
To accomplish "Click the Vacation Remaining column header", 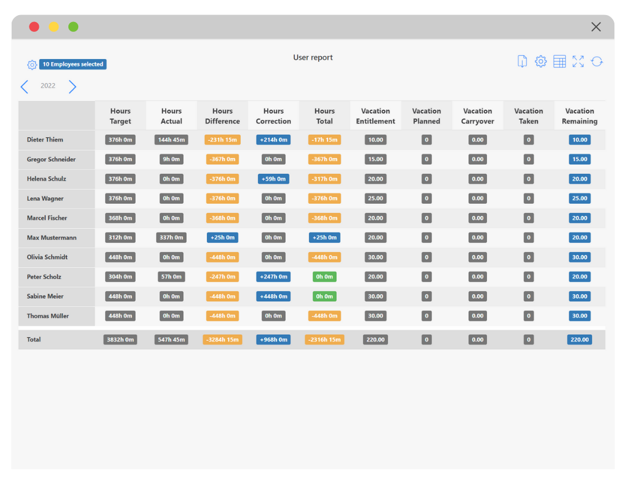I will pyautogui.click(x=580, y=116).
